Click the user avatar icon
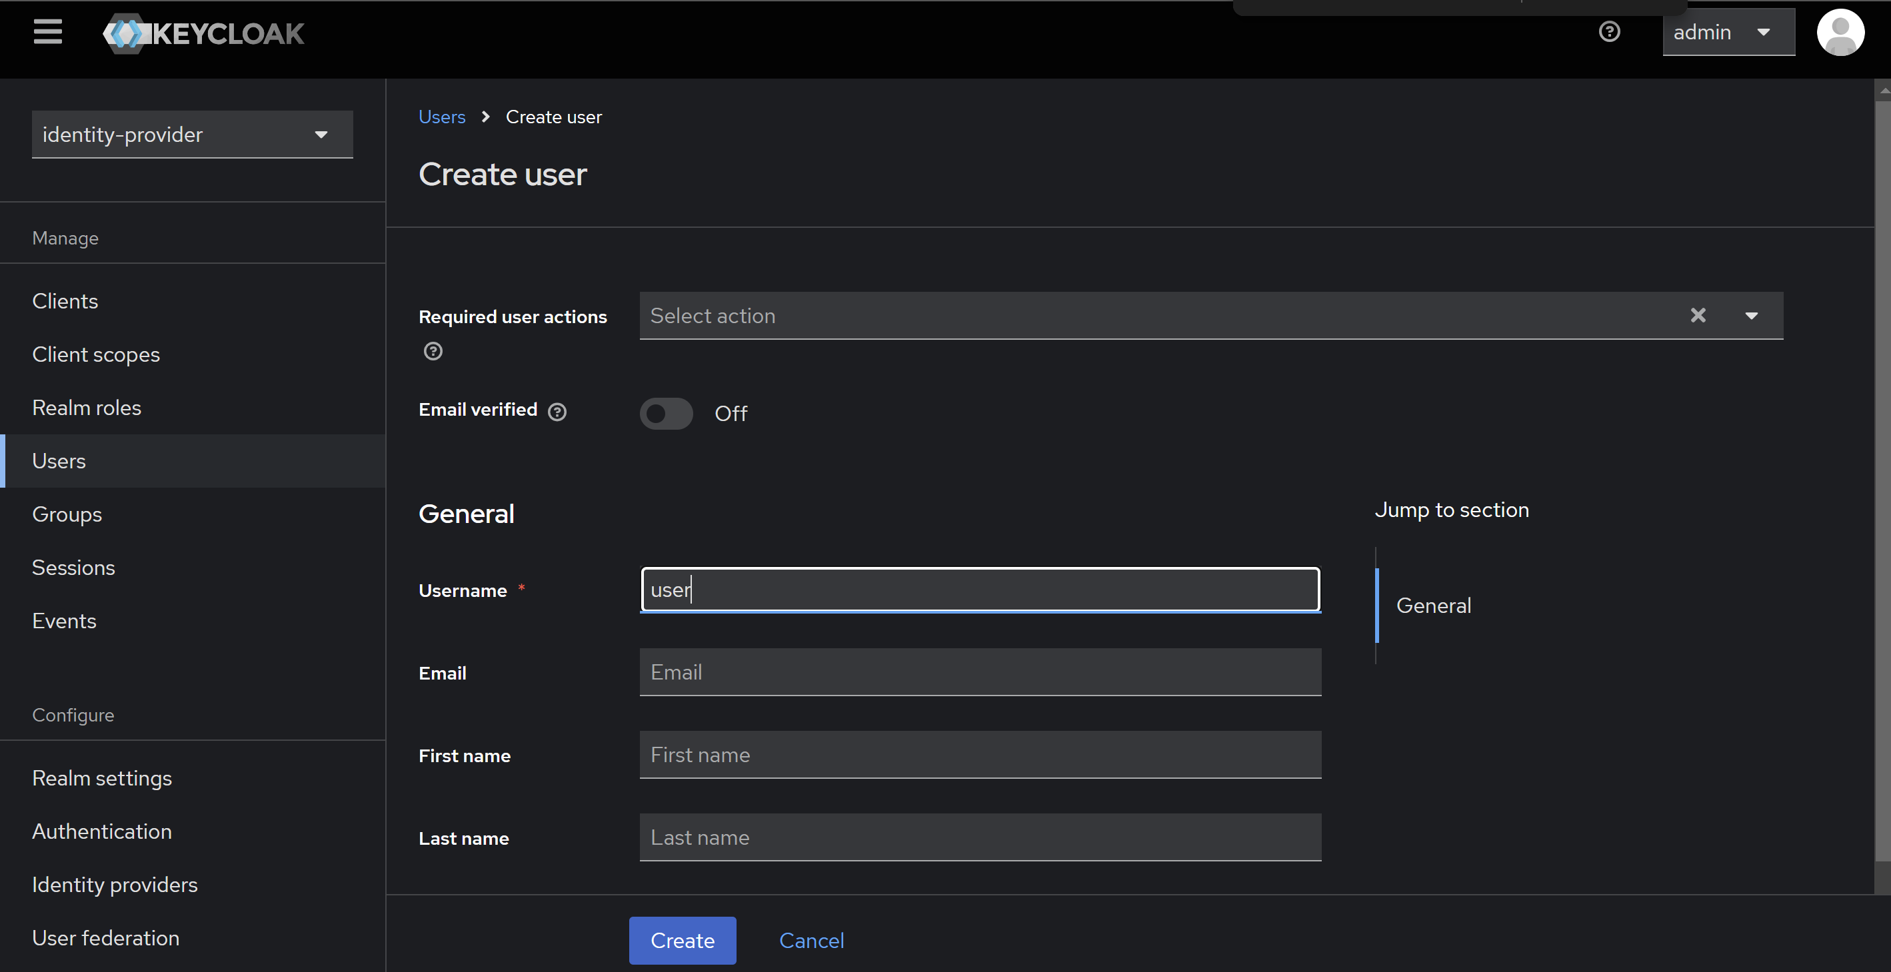 1840,32
